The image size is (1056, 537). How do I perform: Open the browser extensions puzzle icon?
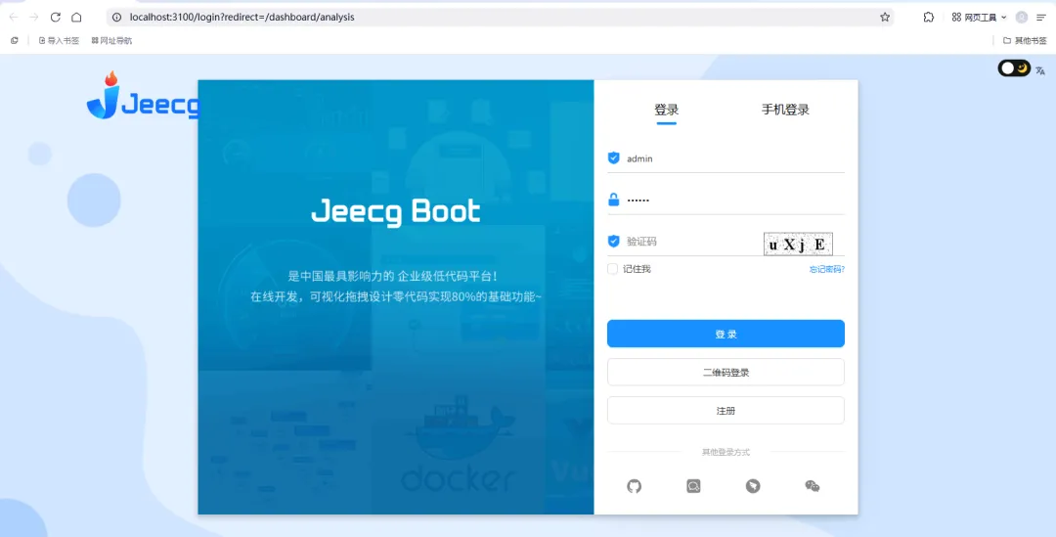coord(928,17)
